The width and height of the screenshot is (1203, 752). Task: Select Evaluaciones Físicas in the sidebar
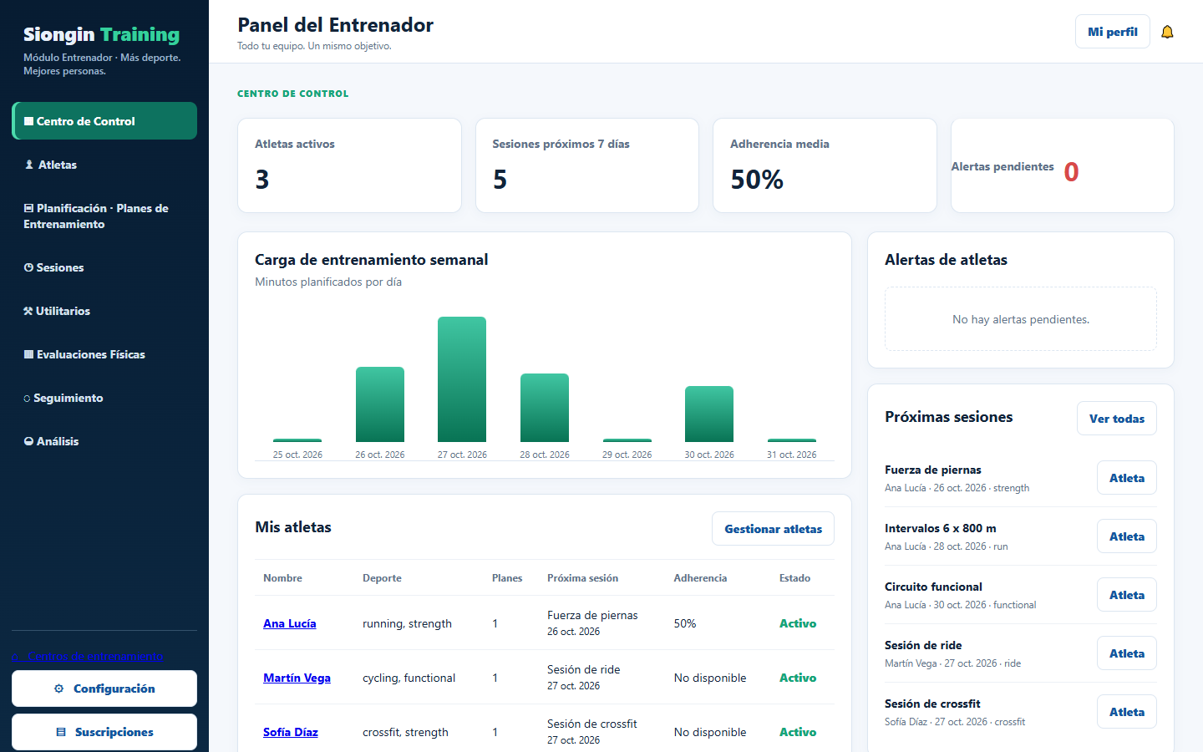[x=104, y=354]
